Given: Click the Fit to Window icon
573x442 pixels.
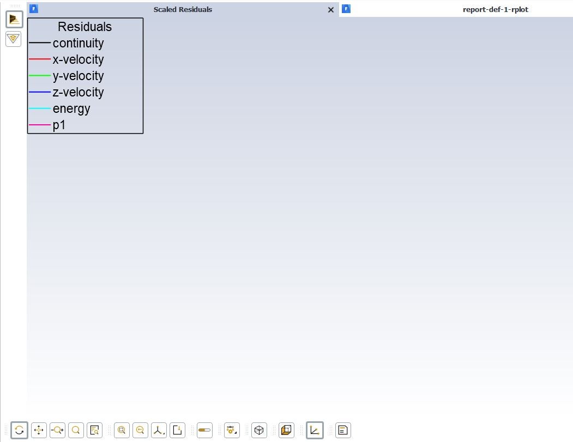Looking at the screenshot, I should pyautogui.click(x=122, y=430).
